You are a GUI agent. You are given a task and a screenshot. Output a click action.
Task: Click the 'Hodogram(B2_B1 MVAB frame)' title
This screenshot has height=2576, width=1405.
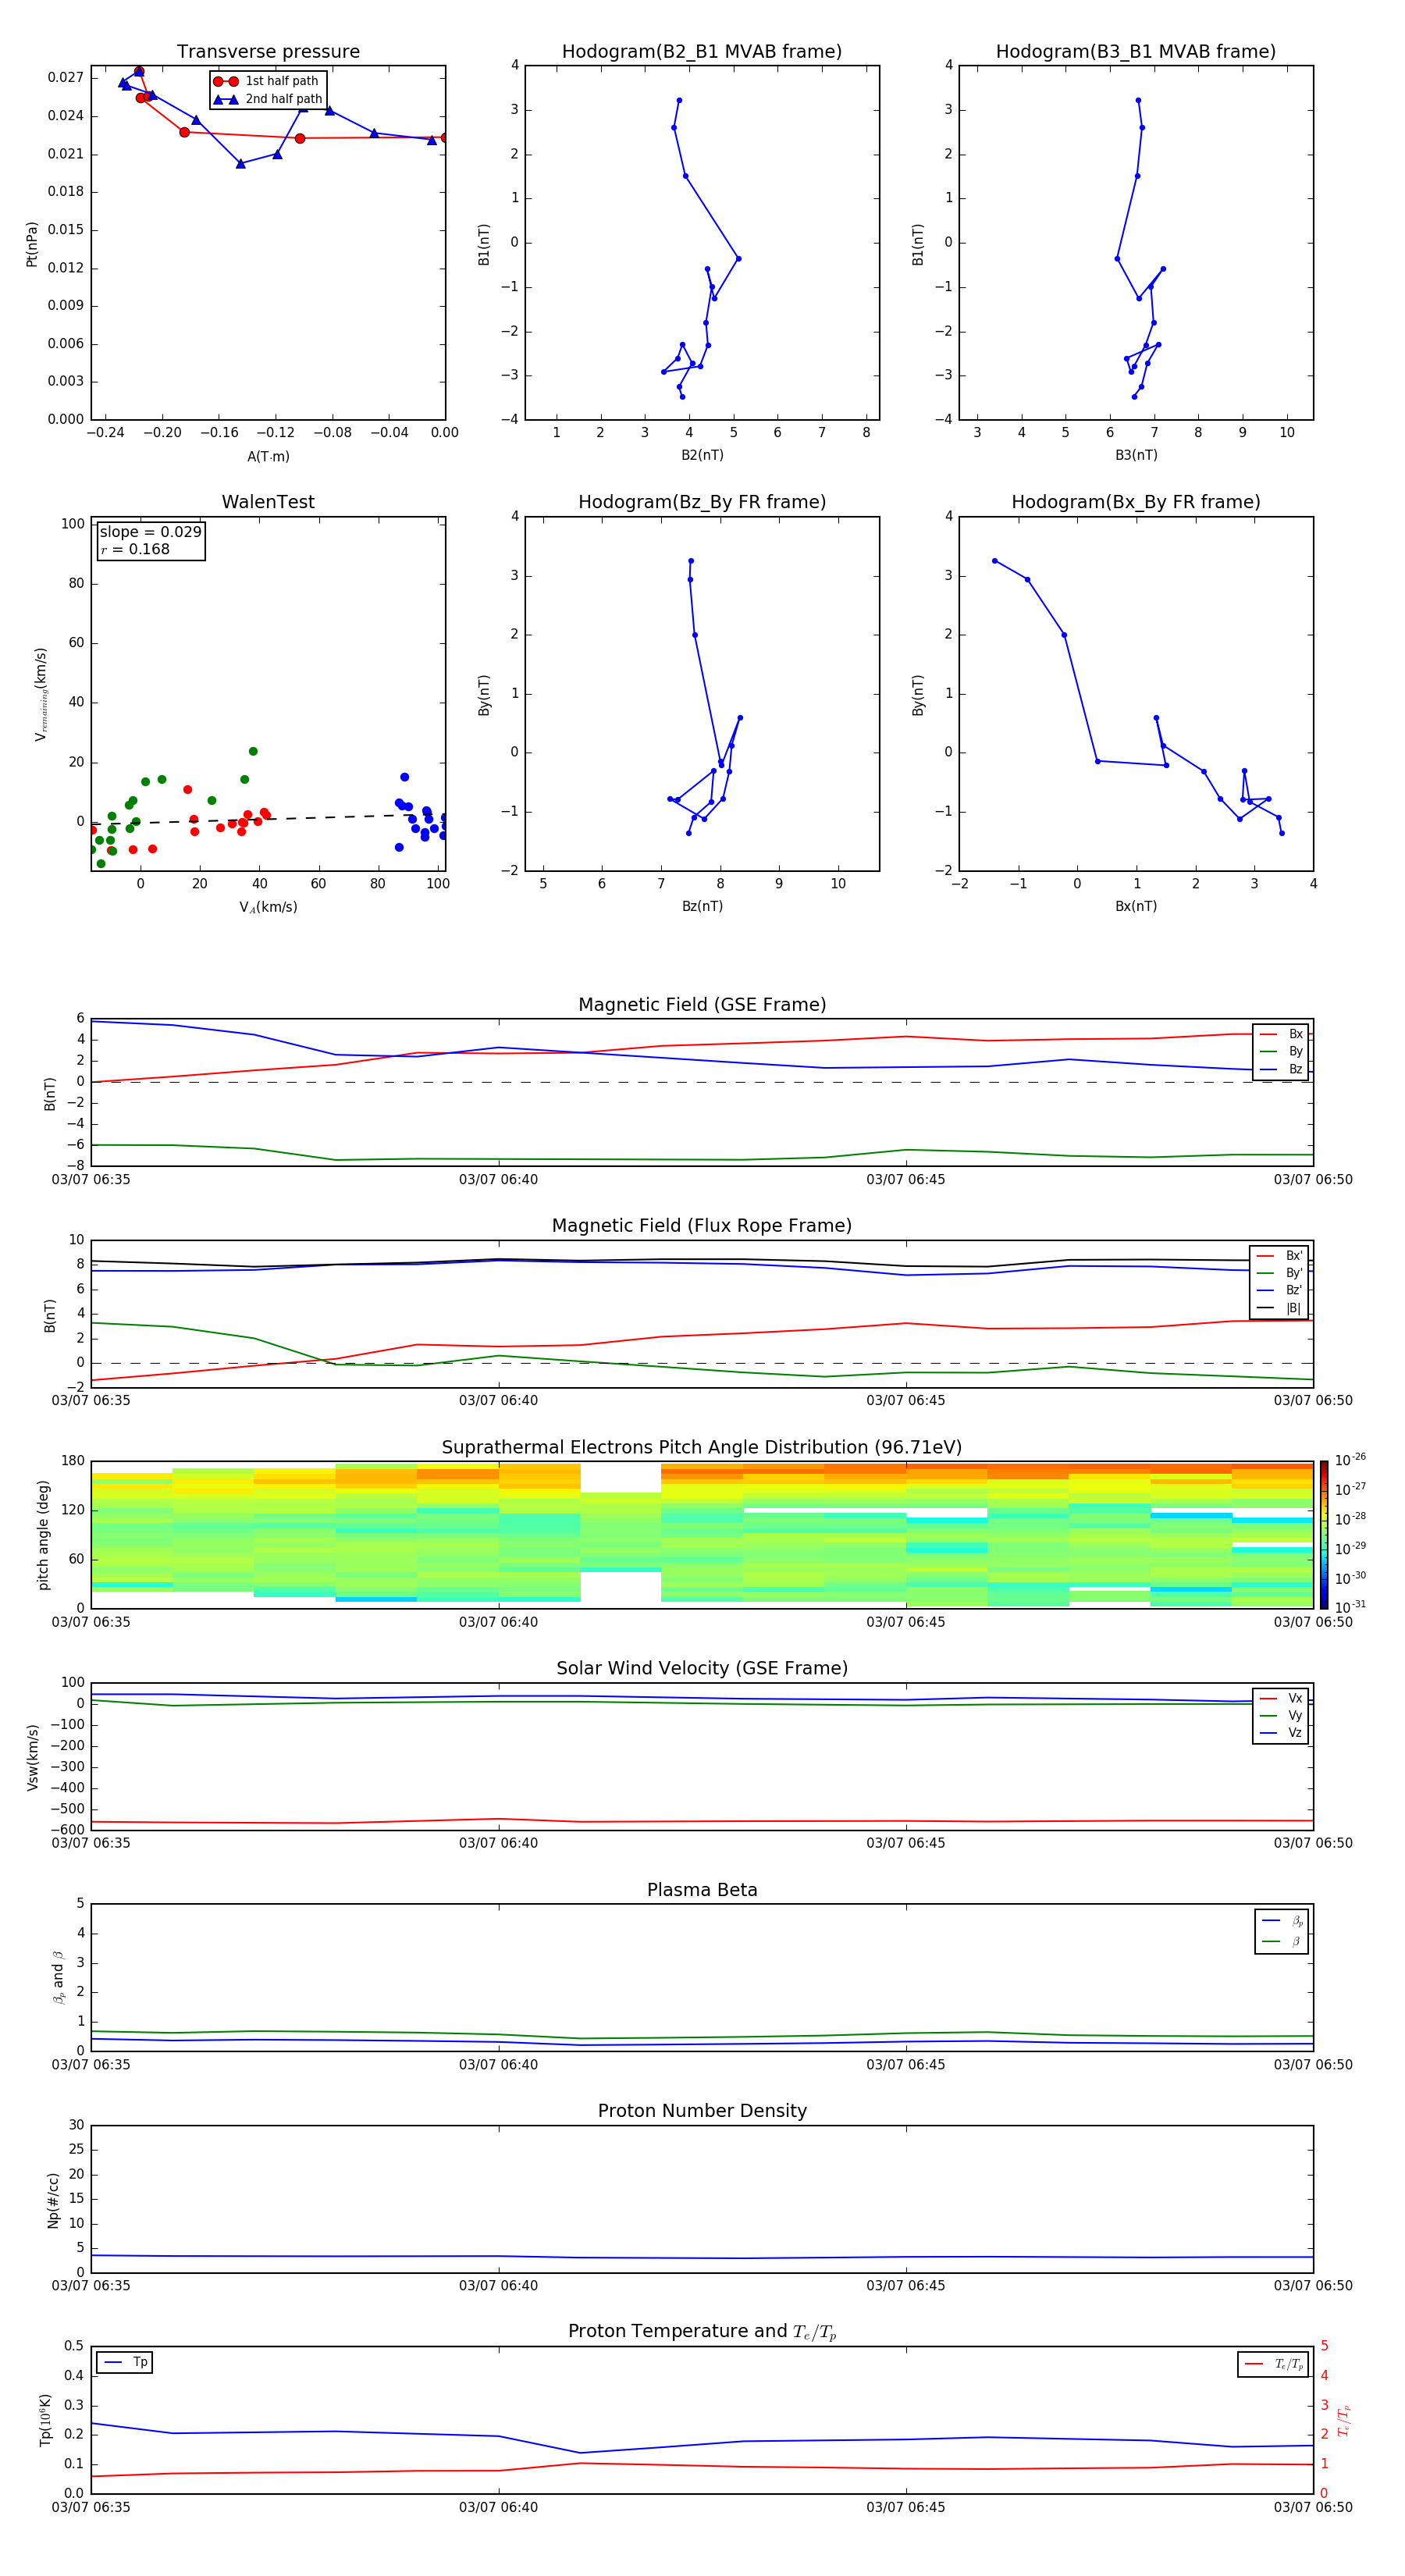pos(702,52)
